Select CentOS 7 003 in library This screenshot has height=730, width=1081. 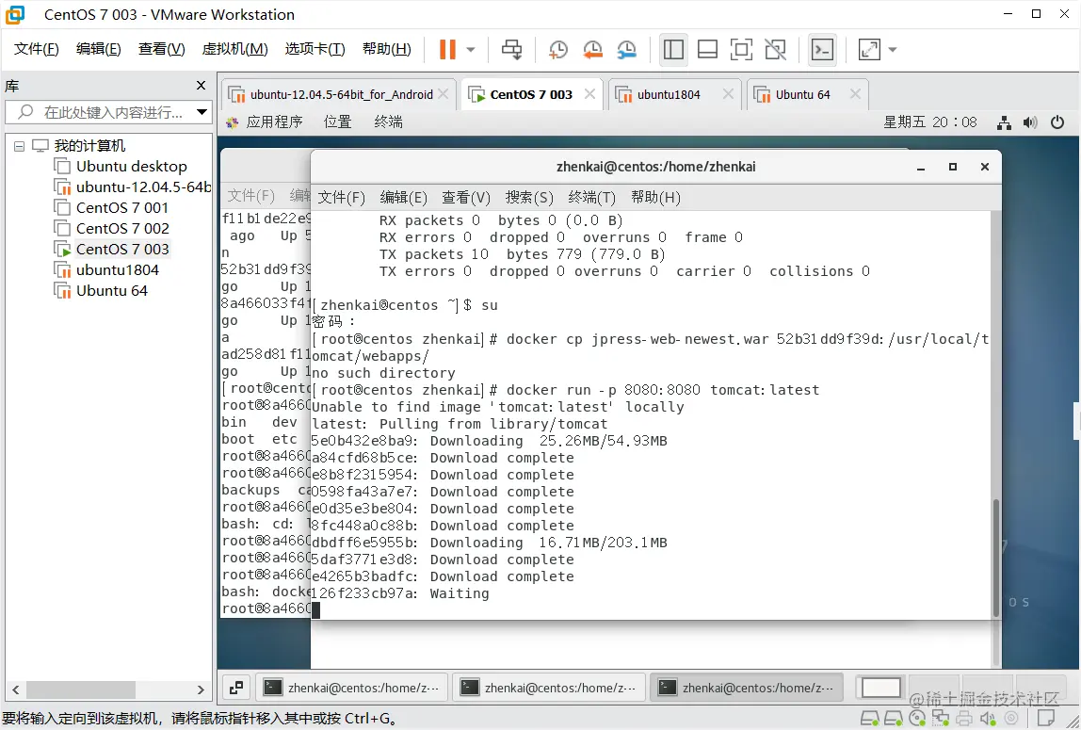(x=112, y=249)
